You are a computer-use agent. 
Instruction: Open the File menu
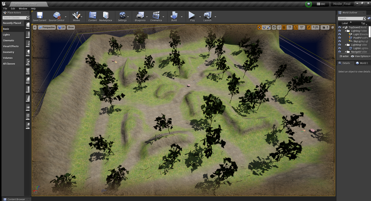pos(5,8)
